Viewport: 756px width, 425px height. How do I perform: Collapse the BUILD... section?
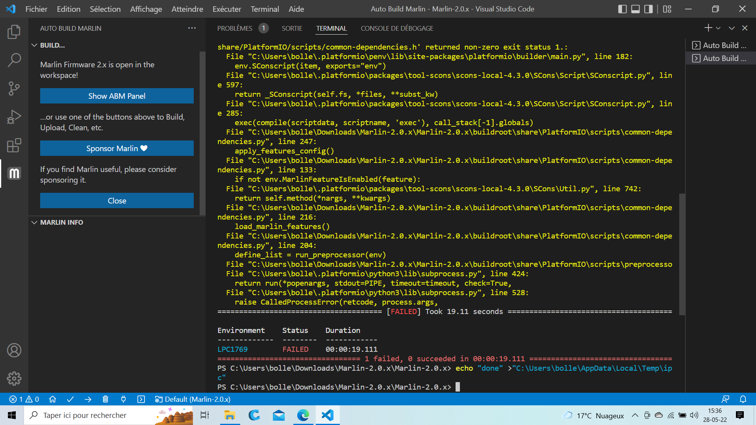pyautogui.click(x=34, y=45)
